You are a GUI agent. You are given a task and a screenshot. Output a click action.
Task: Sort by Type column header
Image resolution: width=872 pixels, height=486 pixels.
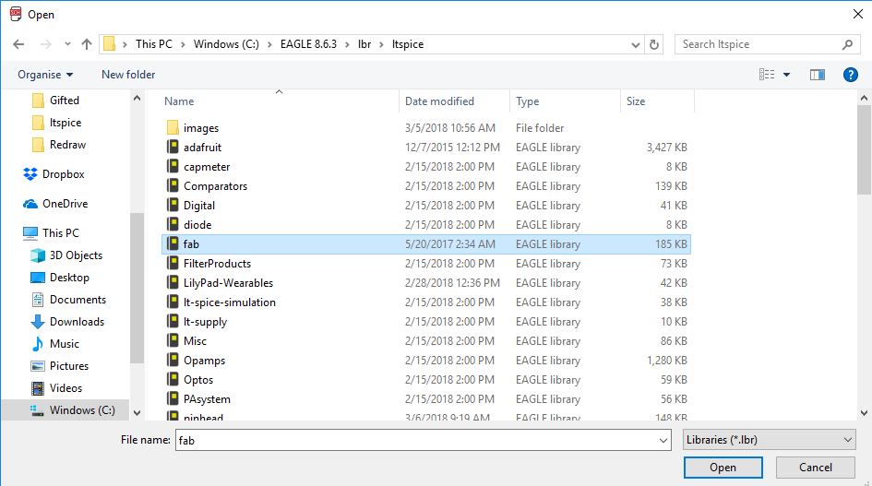(x=527, y=101)
